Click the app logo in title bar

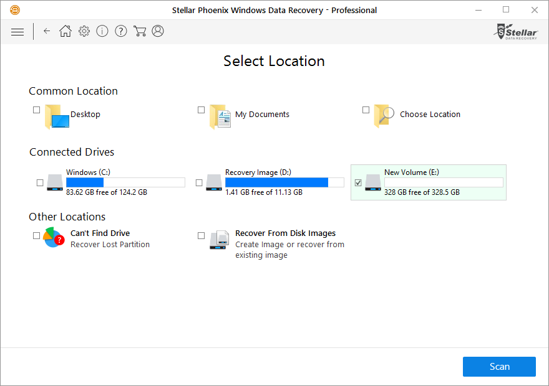(15, 10)
